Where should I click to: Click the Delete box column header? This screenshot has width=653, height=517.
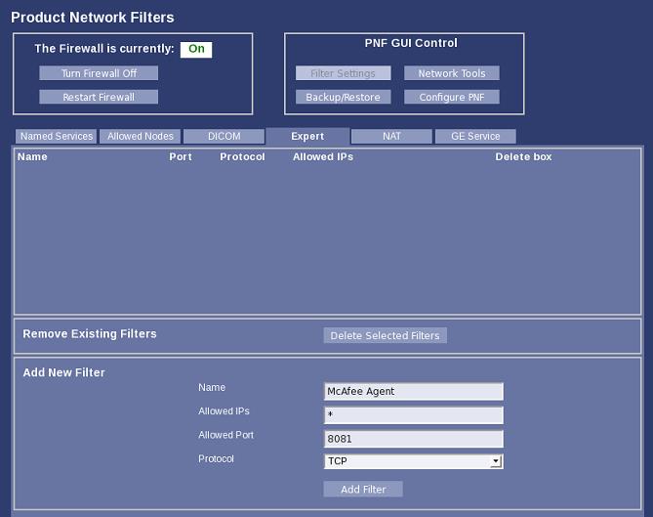click(523, 156)
